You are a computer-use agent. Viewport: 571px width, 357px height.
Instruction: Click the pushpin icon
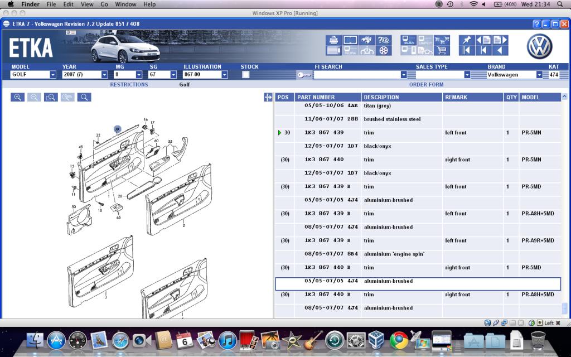[467, 40]
